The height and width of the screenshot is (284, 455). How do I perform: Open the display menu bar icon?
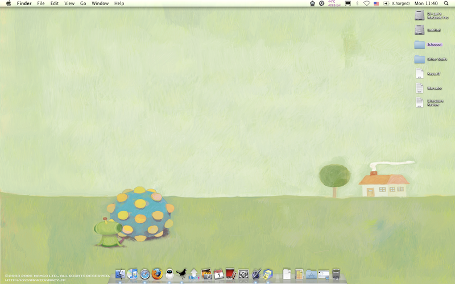348,3
